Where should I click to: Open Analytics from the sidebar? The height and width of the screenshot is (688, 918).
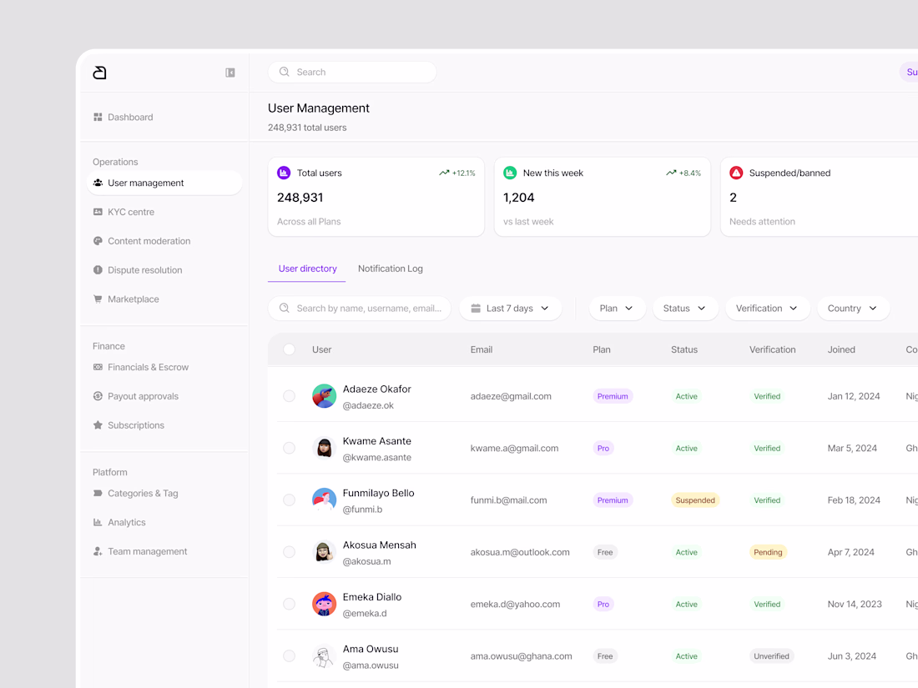click(x=164, y=522)
